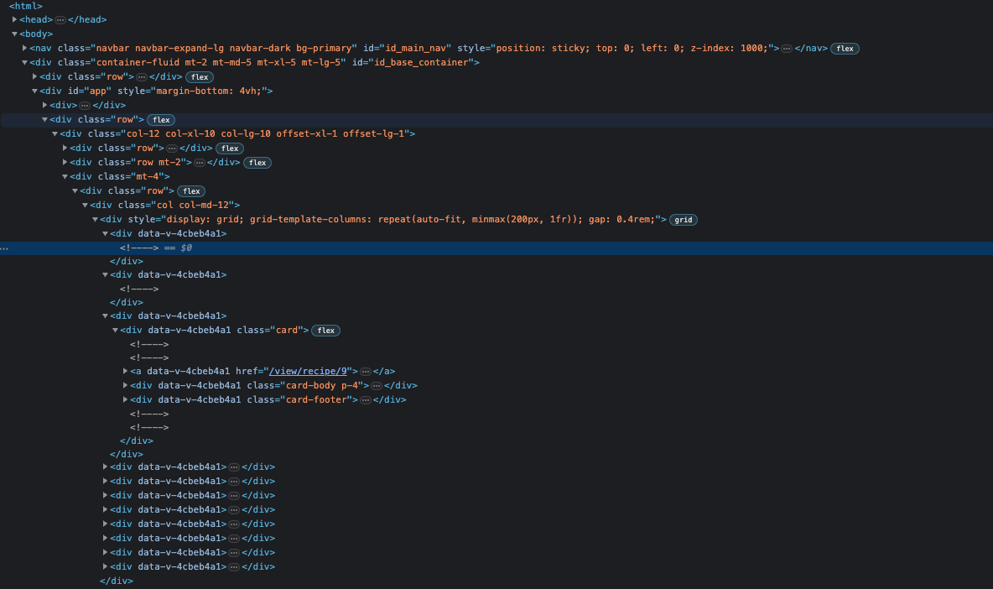
Task: Toggle the flex badge on the navbar element
Action: (845, 48)
